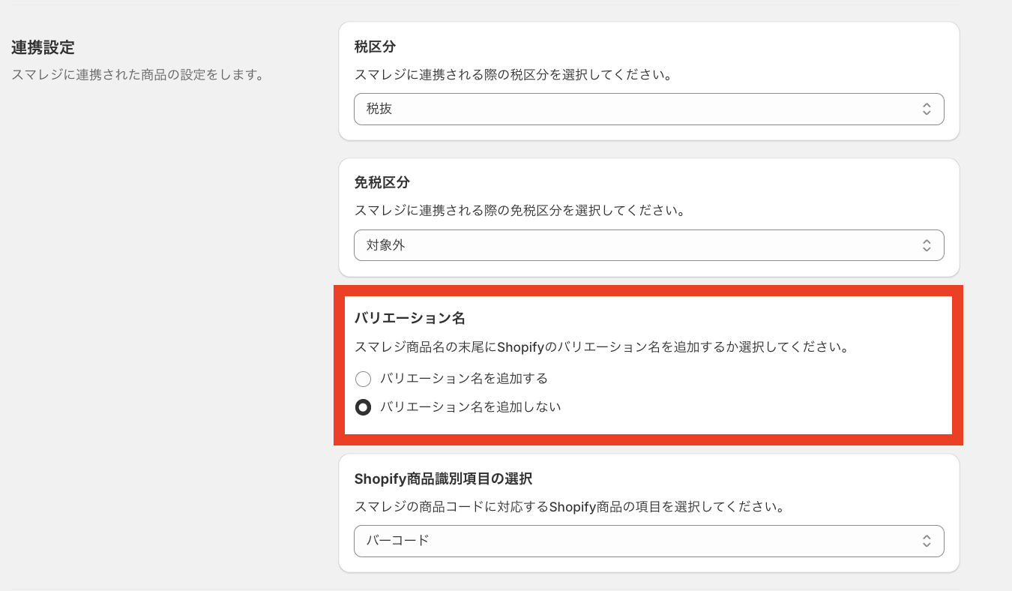The height and width of the screenshot is (591, 1012).
Task: Click the chevron icon in バーコード select
Action: coord(927,541)
